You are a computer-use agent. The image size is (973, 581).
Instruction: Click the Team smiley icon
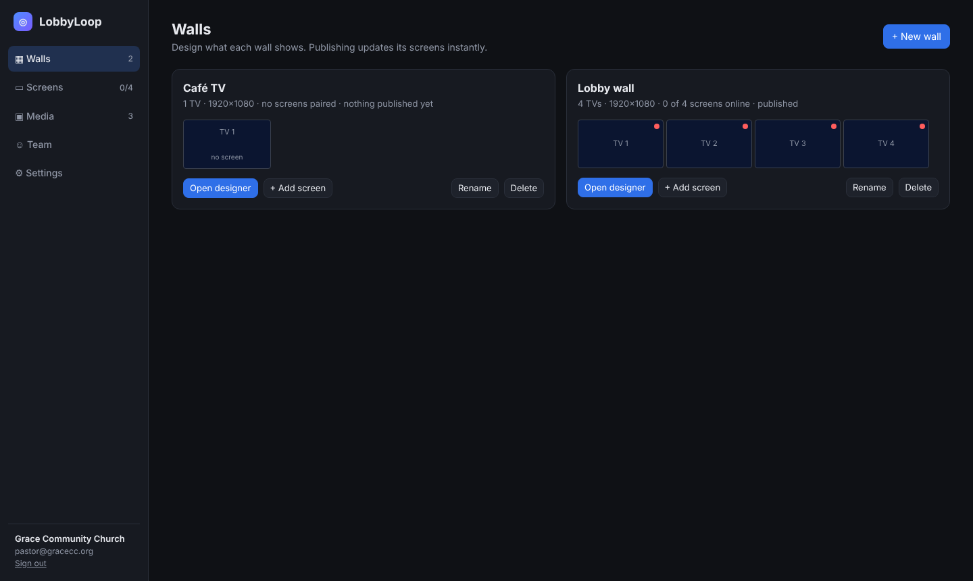[20, 145]
